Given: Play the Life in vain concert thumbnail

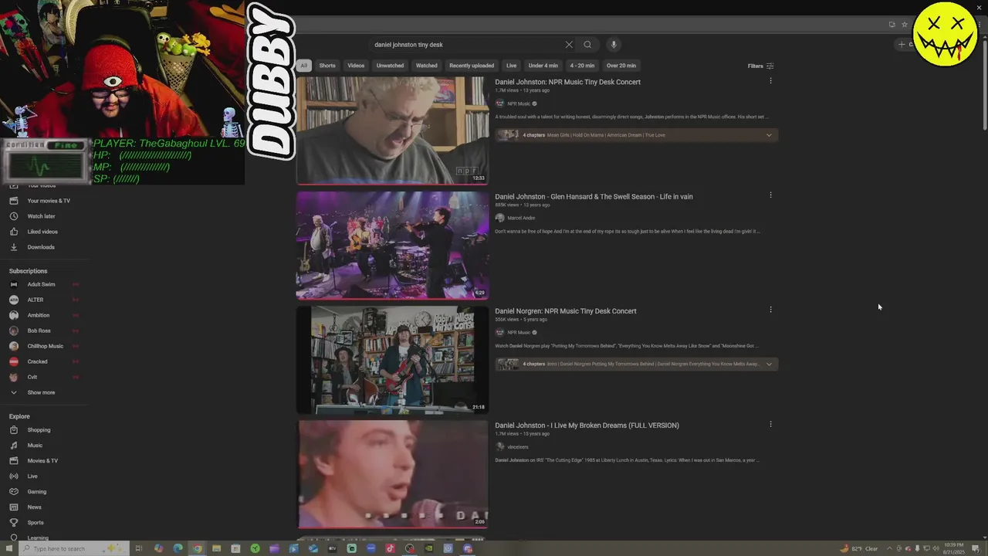Looking at the screenshot, I should coord(392,245).
